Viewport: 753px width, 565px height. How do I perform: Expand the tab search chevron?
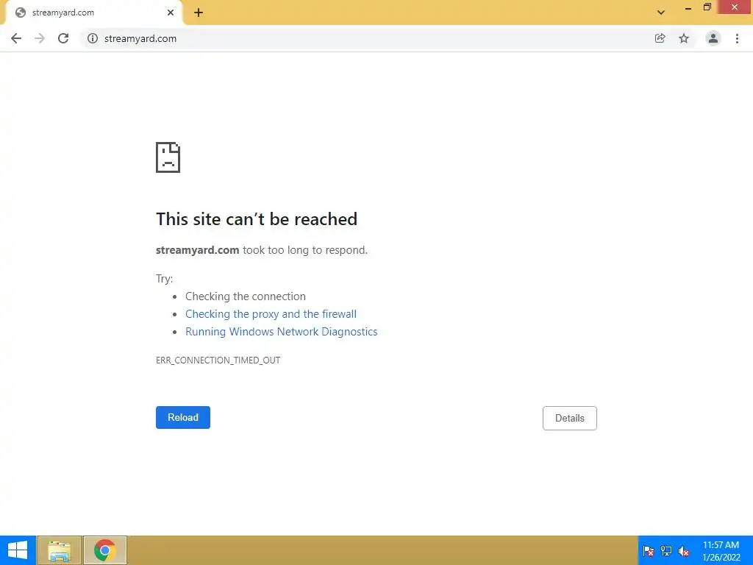click(661, 13)
